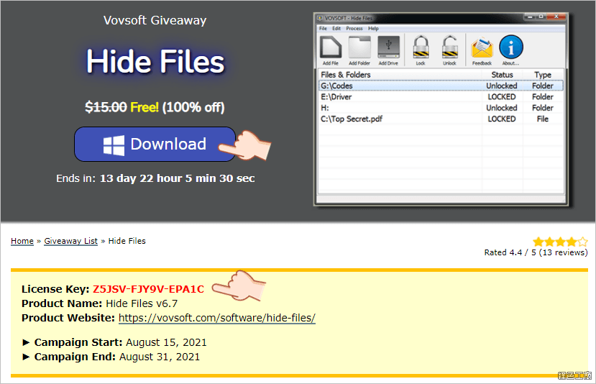Click the Add File toolbar icon
The image size is (596, 384).
[x=330, y=50]
